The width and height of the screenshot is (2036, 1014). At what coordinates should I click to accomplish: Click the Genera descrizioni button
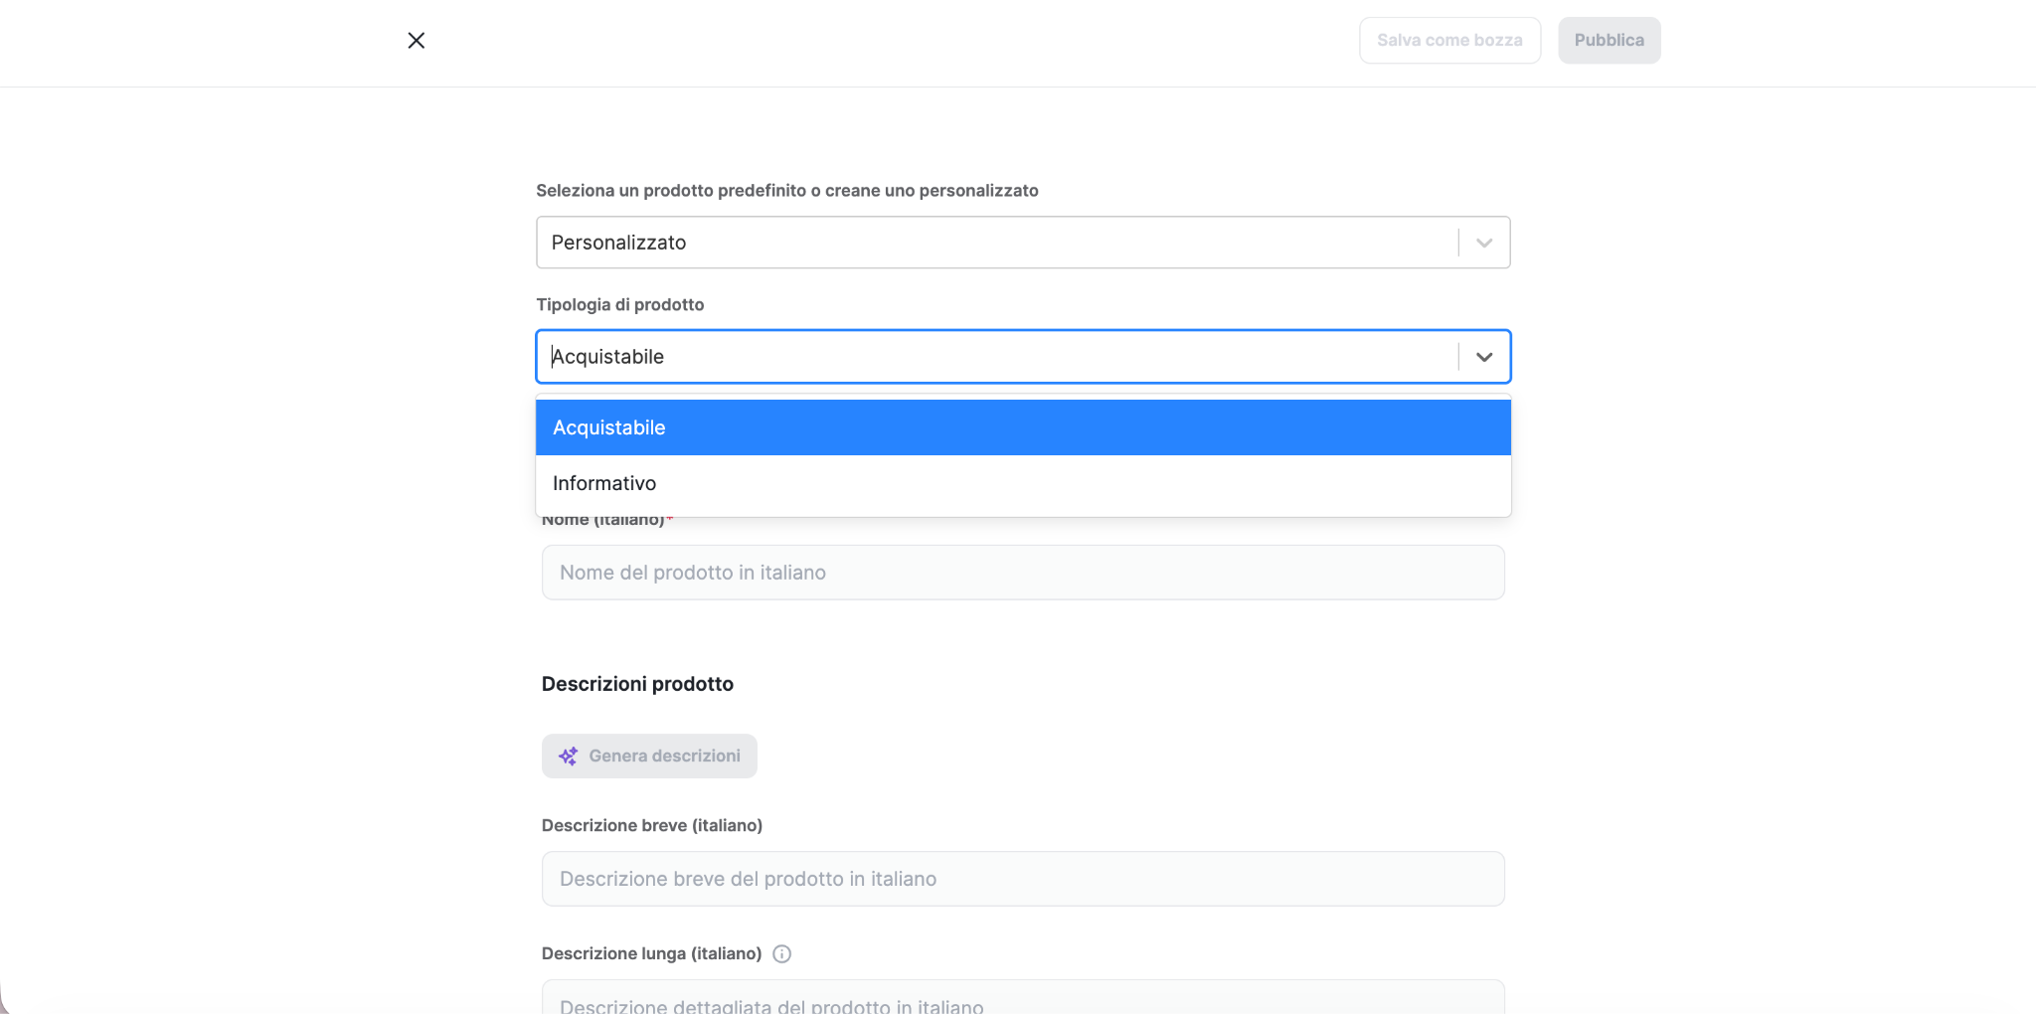click(x=649, y=757)
